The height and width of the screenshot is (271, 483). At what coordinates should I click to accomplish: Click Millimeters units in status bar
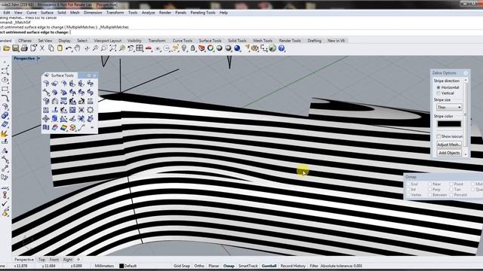[x=104, y=266]
